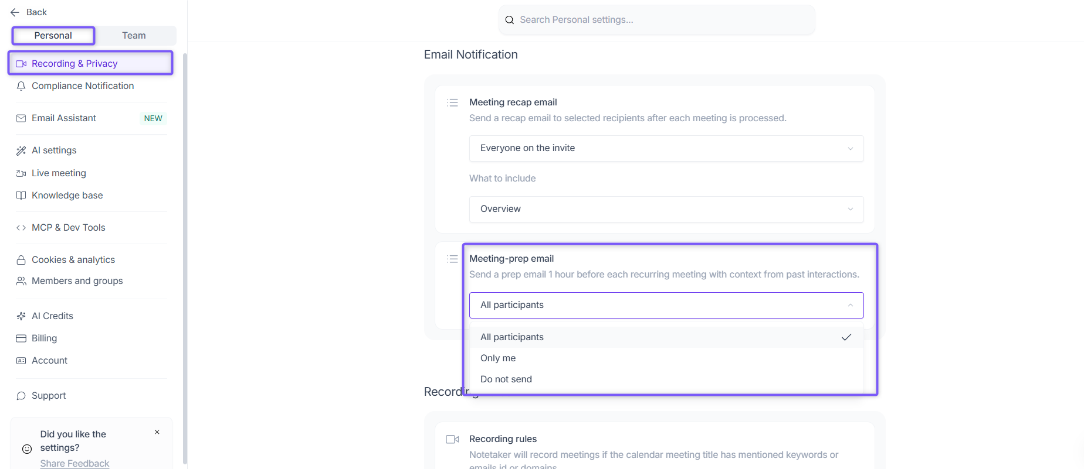The height and width of the screenshot is (469, 1084).
Task: Expand the "Everyone on the invite" dropdown
Action: coord(666,148)
